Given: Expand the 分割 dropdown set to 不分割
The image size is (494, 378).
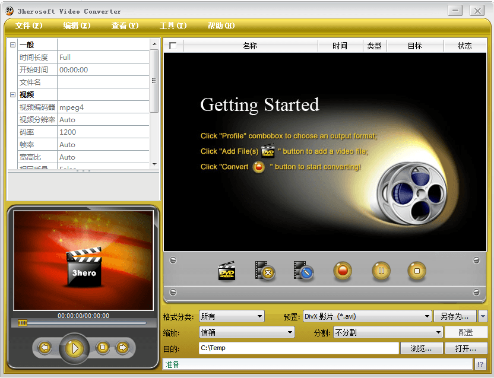Looking at the screenshot, I should point(388,333).
